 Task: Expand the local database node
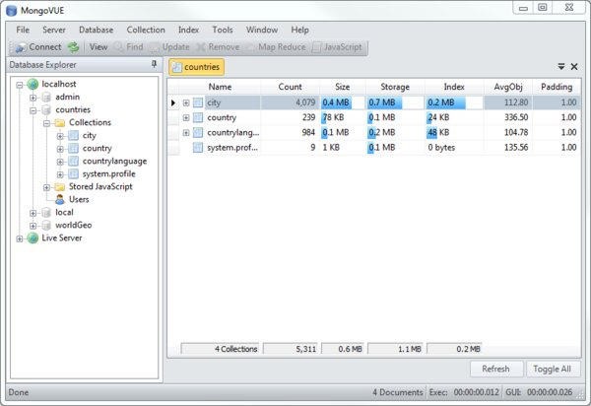33,213
